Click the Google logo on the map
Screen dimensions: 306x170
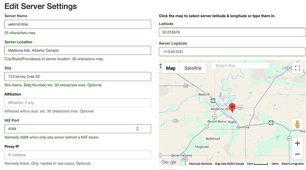pos(169,162)
